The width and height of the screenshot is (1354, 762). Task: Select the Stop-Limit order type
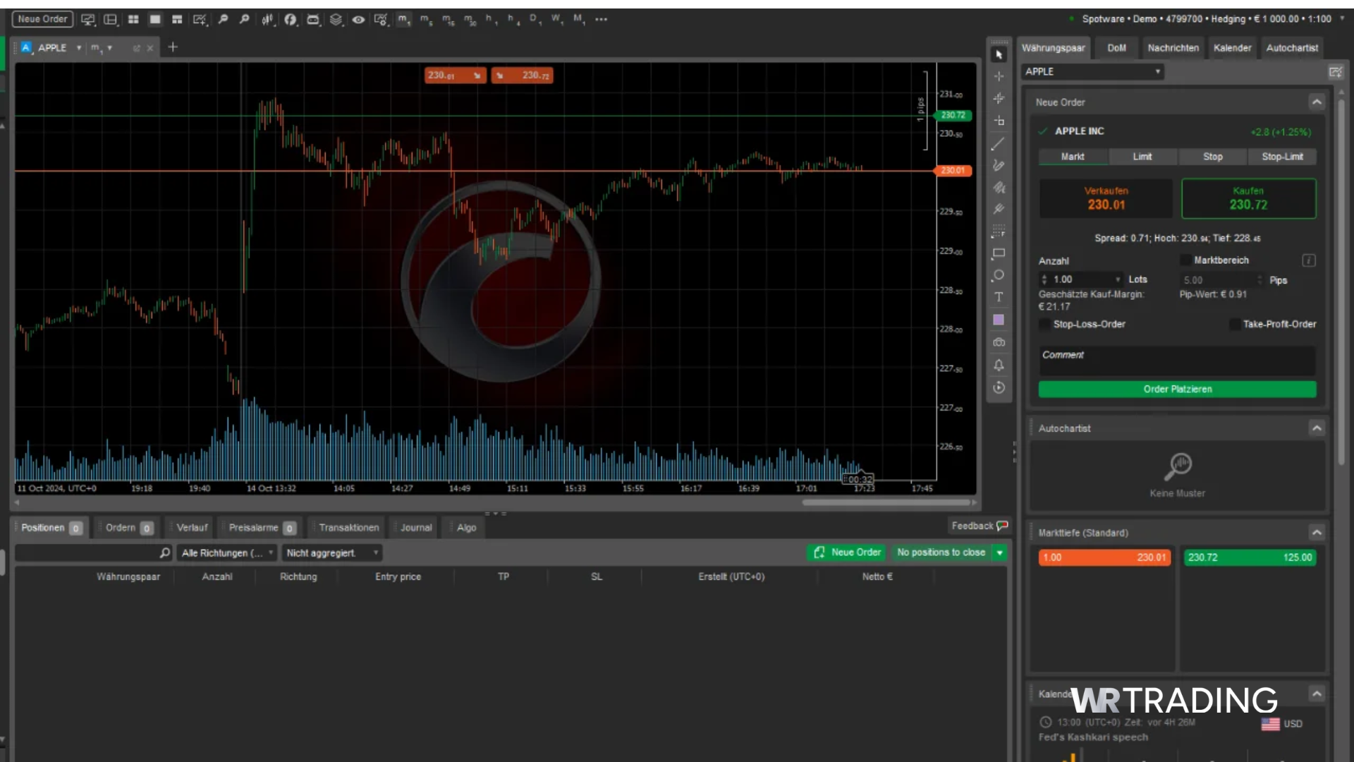[1282, 157]
